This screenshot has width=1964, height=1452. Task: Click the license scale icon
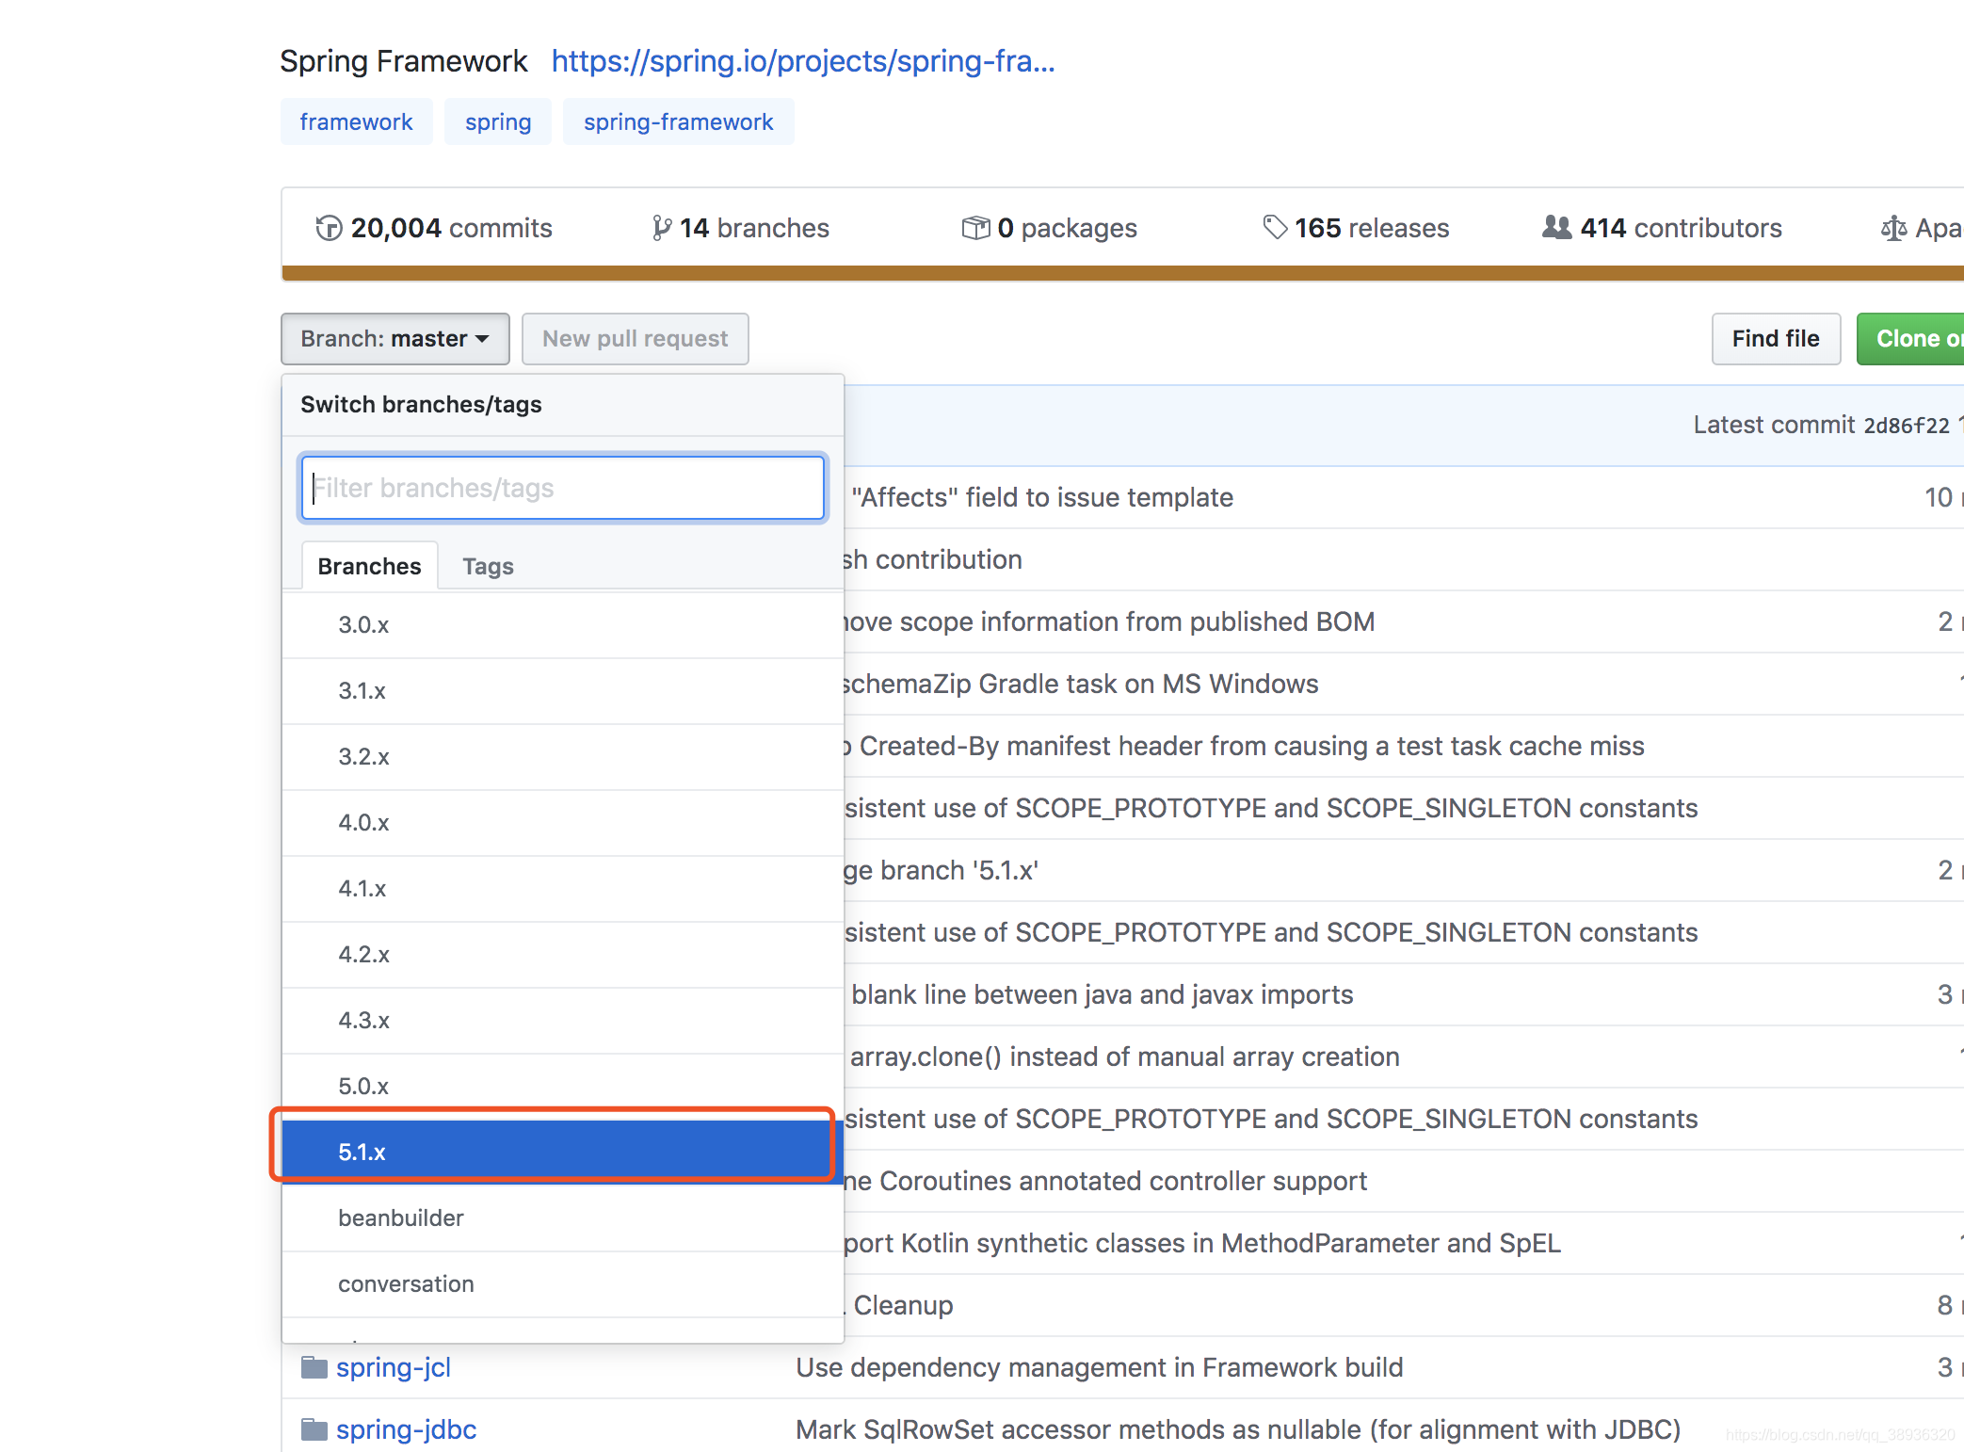click(x=1894, y=227)
